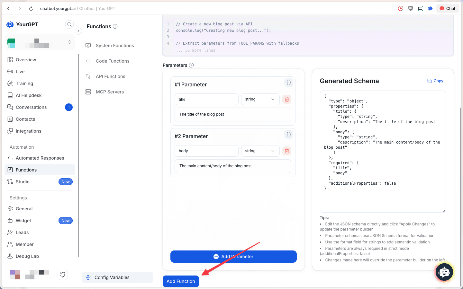Toggle the notification bell at sidebar bottom
This screenshot has width=463, height=289.
[x=62, y=275]
